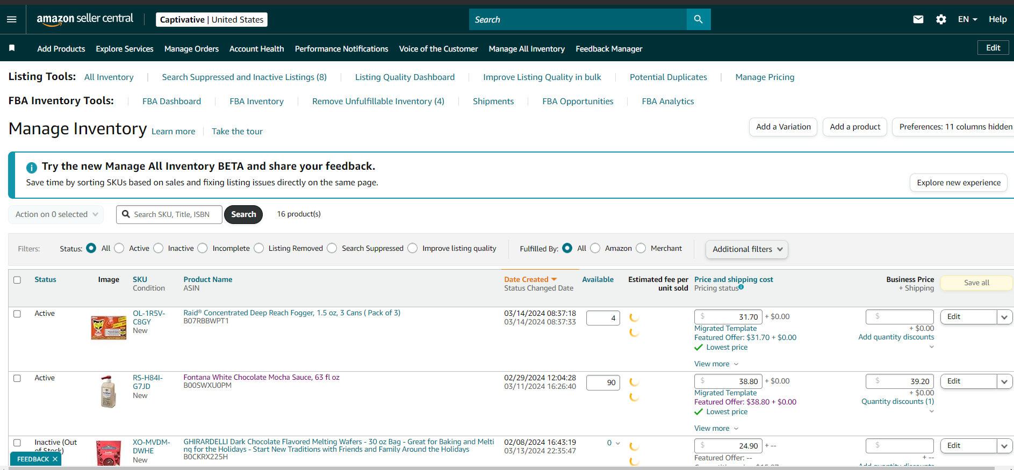
Task: Check the Ghirardelli row checkbox
Action: [x=17, y=443]
